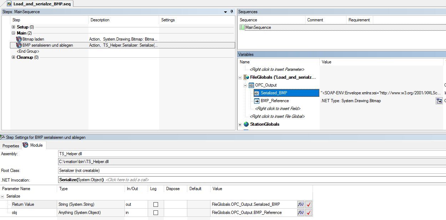Click the Bitmap laden step icon
Screen dimensions: 446x220
(x=19, y=39)
